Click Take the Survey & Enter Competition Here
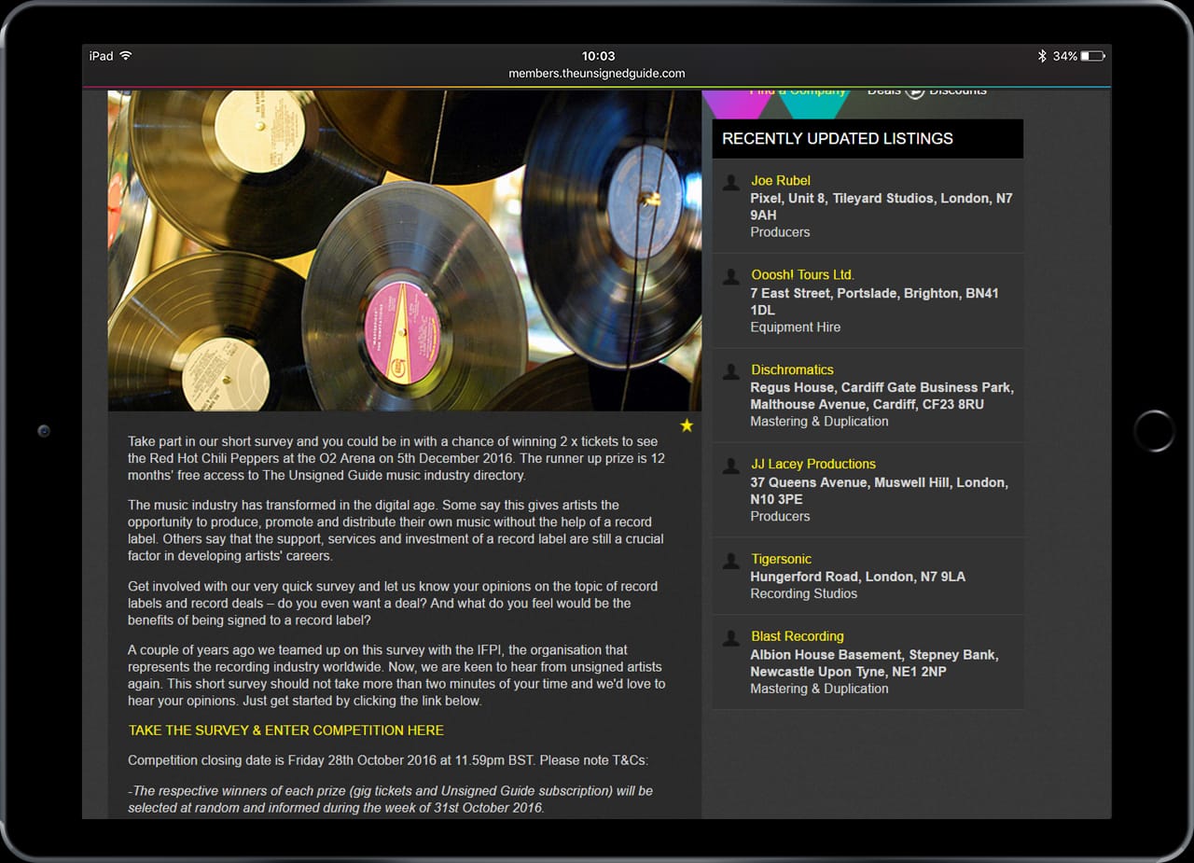The image size is (1194, 863). pos(286,731)
